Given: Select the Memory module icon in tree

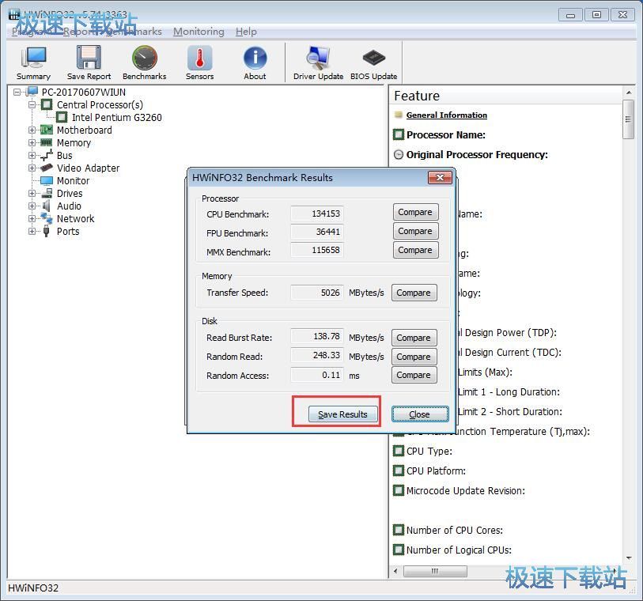Looking at the screenshot, I should 47,142.
